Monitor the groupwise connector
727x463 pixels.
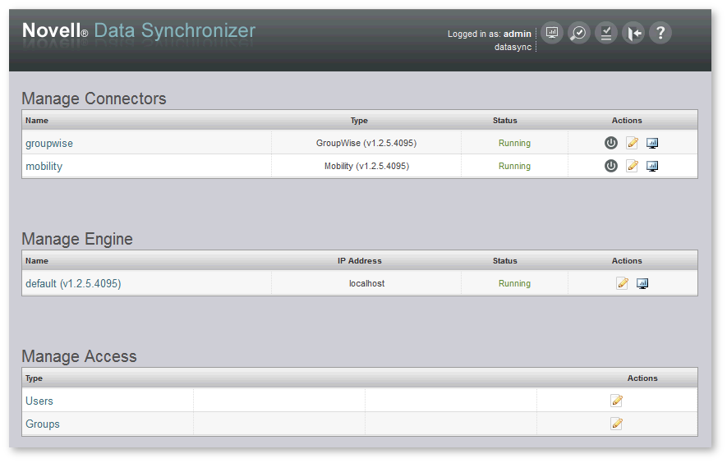pyautogui.click(x=652, y=143)
